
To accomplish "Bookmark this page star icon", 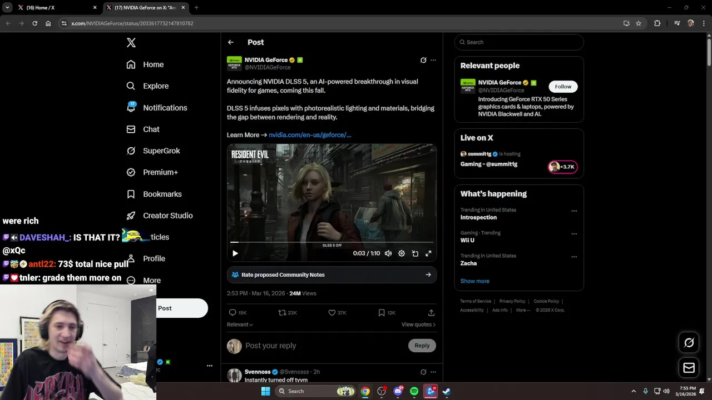I will pyautogui.click(x=639, y=23).
